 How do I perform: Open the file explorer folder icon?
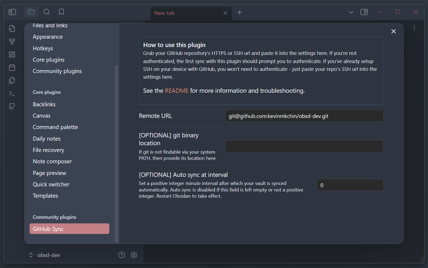click(31, 12)
